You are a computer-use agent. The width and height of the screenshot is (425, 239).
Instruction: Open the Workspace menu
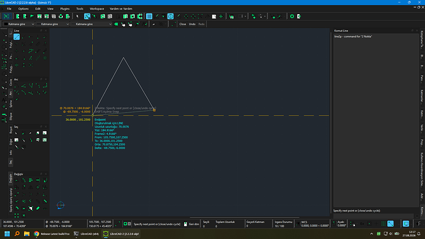click(x=97, y=9)
